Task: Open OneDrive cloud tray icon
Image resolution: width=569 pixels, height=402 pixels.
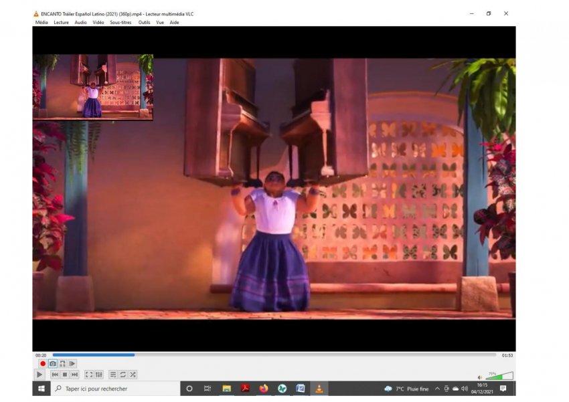Action: click(455, 389)
